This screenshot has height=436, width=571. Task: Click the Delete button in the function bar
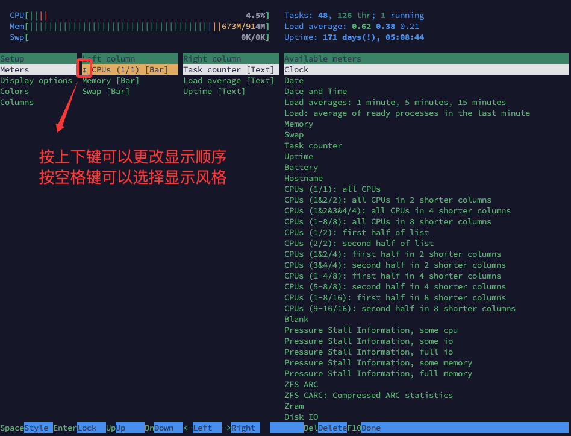(332, 428)
